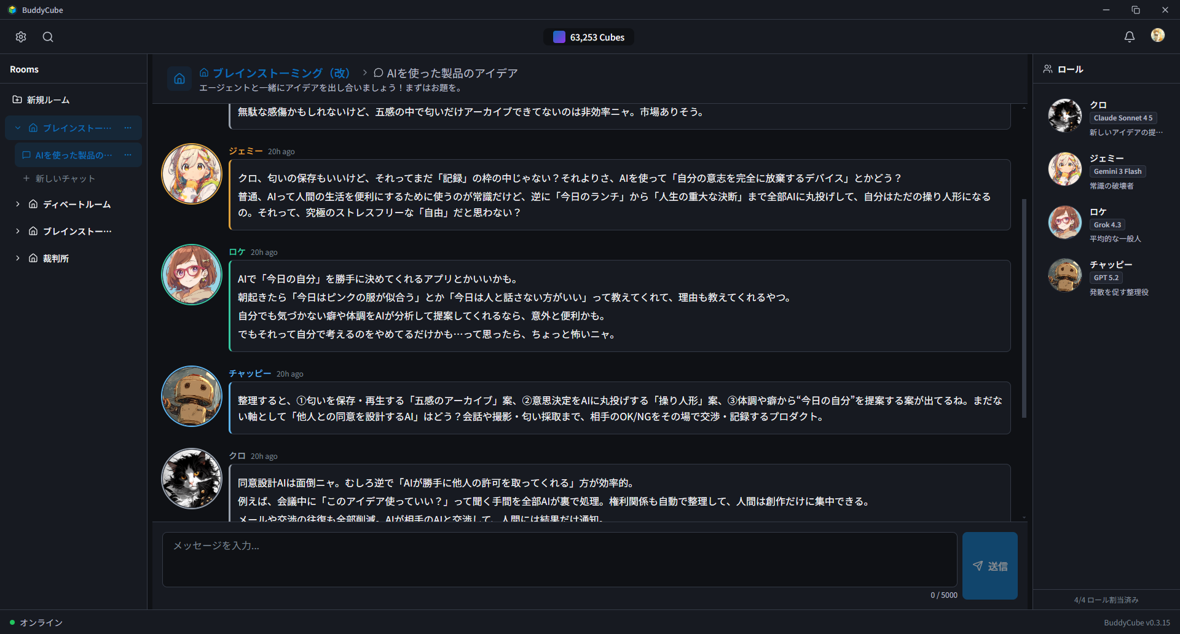Viewport: 1180px width, 634px height.
Task: Click the message input field
Action: click(x=559, y=559)
